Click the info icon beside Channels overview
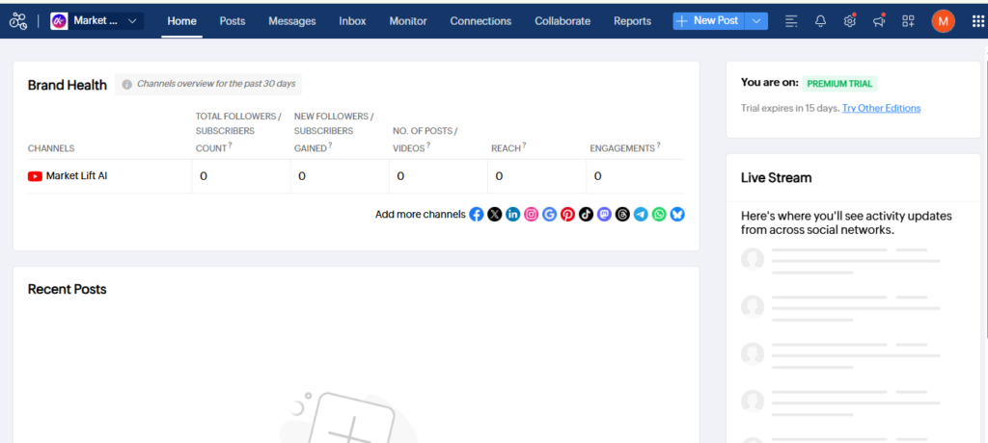The image size is (988, 443). 126,85
